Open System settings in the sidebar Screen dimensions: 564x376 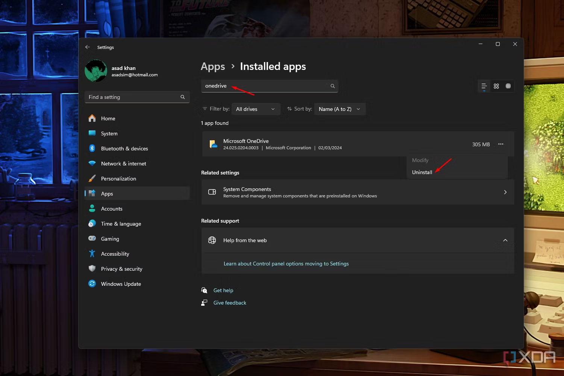[x=137, y=133]
